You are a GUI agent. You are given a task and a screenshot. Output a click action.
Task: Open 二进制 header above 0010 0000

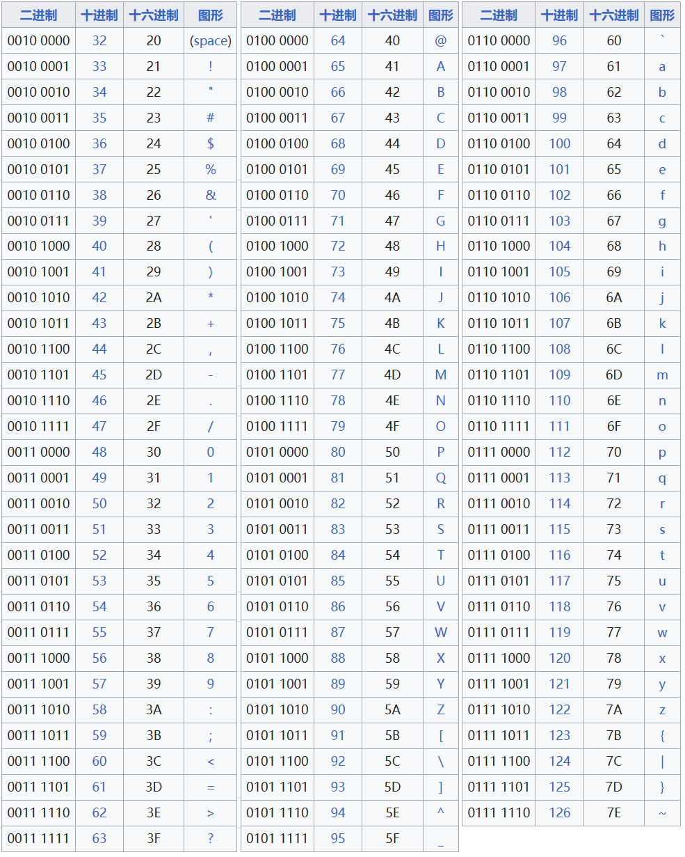point(39,15)
